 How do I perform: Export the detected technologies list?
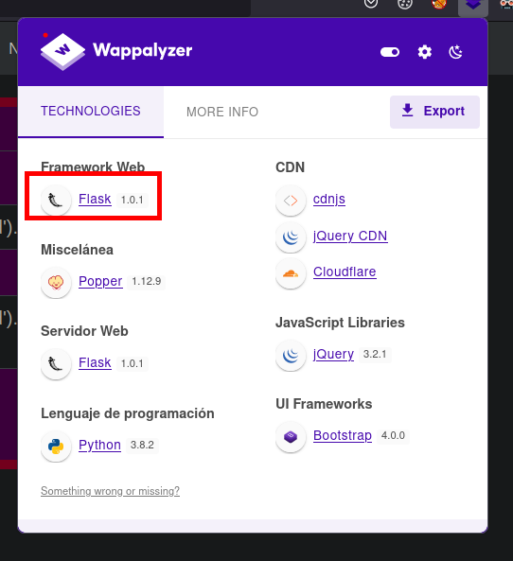pos(434,112)
